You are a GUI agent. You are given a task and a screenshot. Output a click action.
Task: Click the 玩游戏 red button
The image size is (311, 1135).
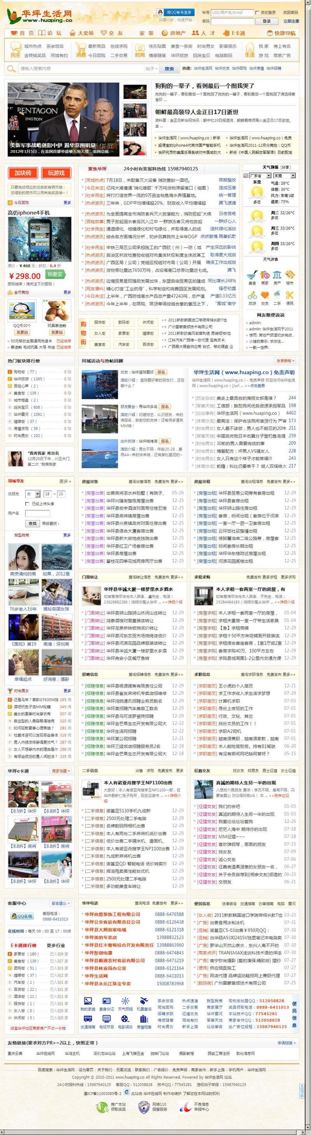click(x=56, y=173)
